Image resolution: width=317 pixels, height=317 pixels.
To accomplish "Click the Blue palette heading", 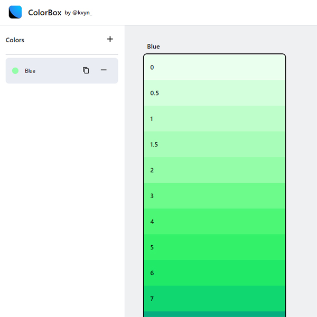I will click(x=153, y=46).
